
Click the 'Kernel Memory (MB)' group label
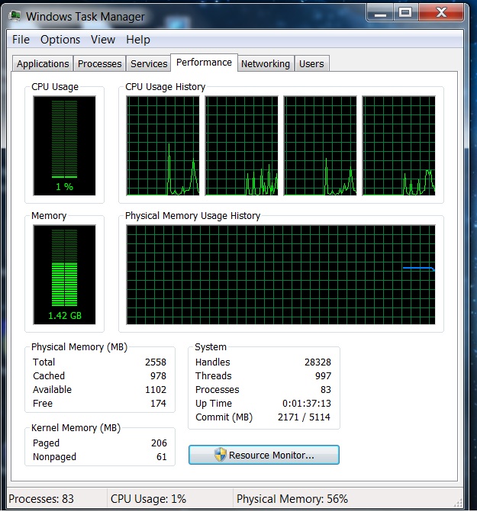point(76,428)
